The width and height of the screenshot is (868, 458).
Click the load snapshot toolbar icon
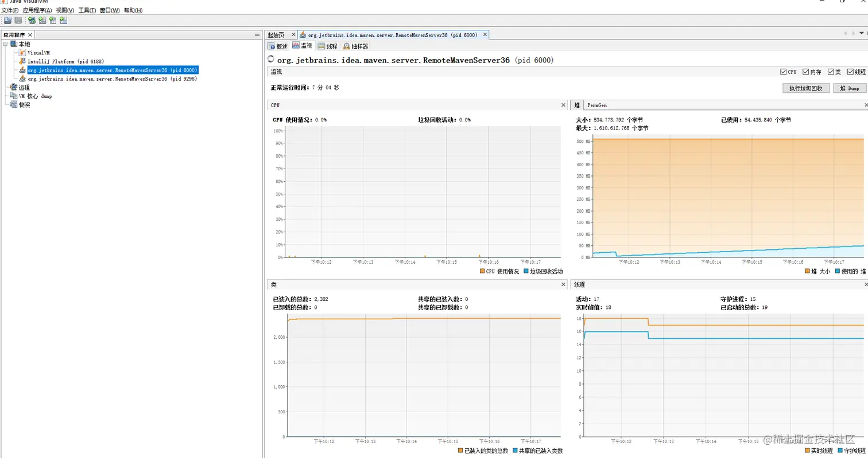pyautogui.click(x=7, y=20)
